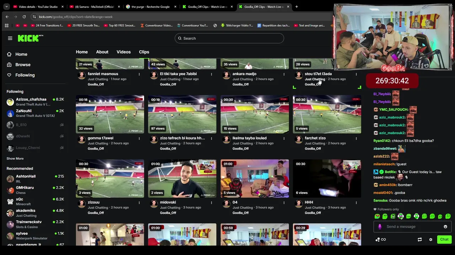Switch to the Videos tab

[124, 52]
